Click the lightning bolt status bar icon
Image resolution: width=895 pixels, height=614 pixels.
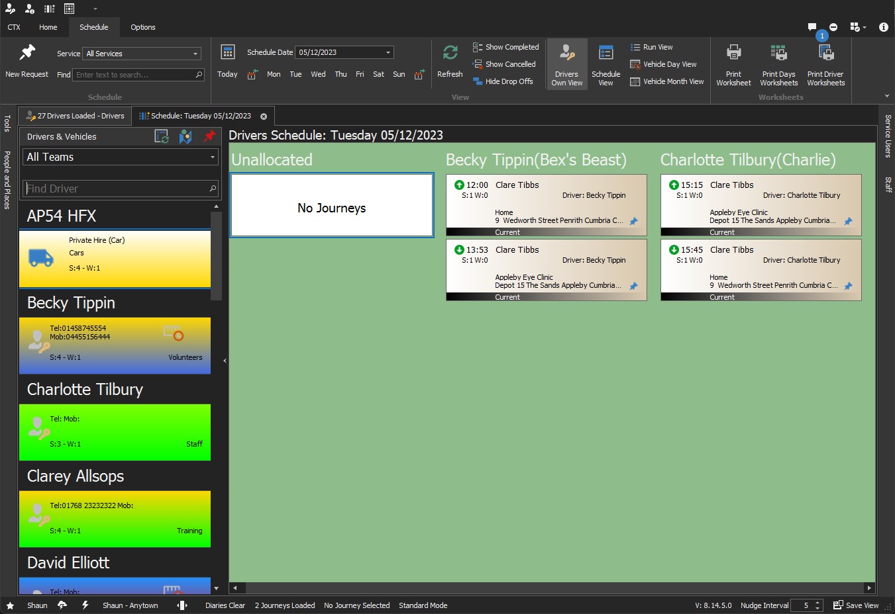click(85, 605)
